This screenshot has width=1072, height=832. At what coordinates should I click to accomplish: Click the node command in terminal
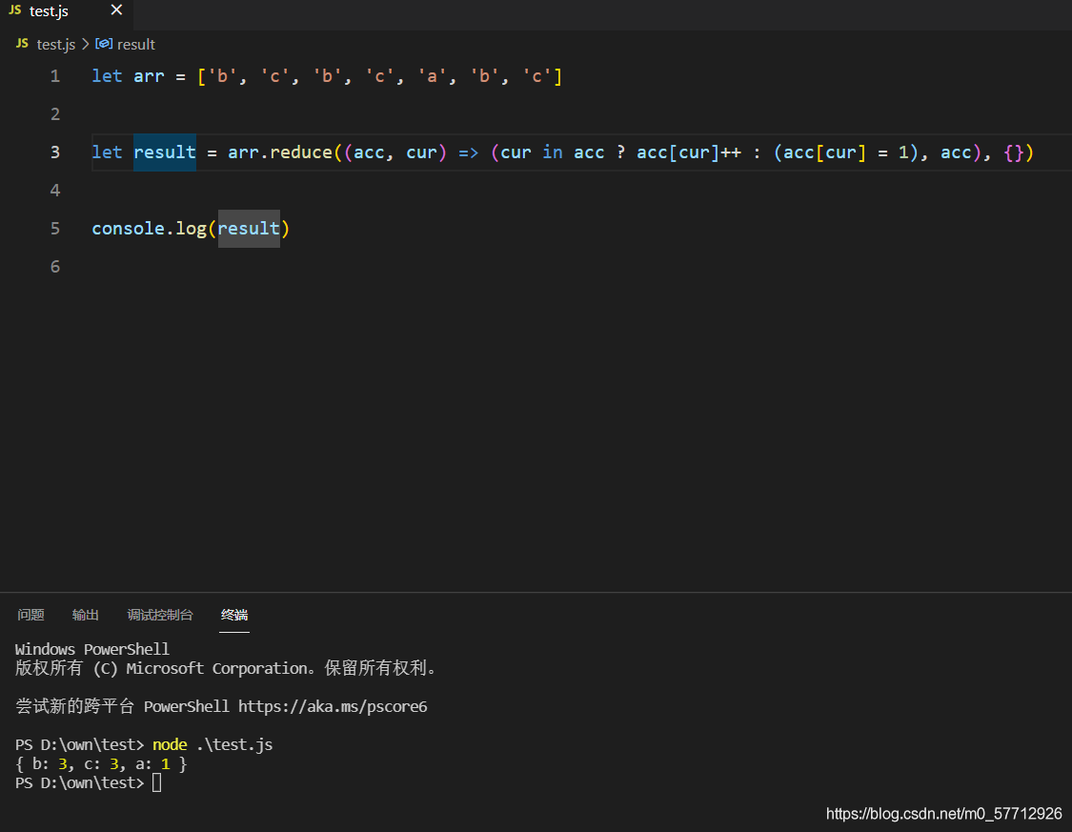170,744
